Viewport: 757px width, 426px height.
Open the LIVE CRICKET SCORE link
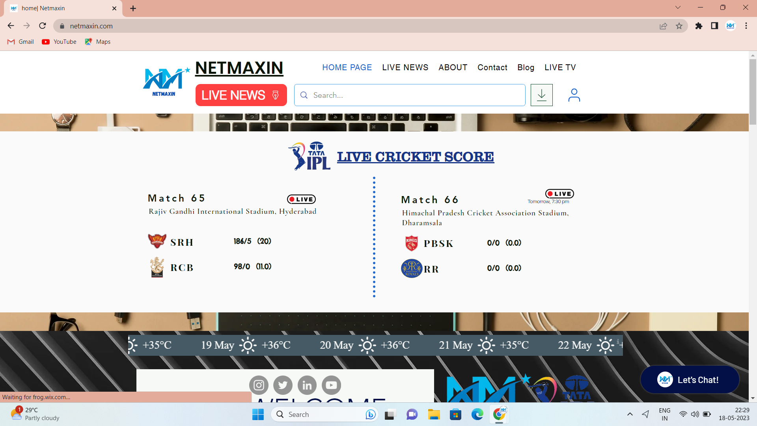415,157
